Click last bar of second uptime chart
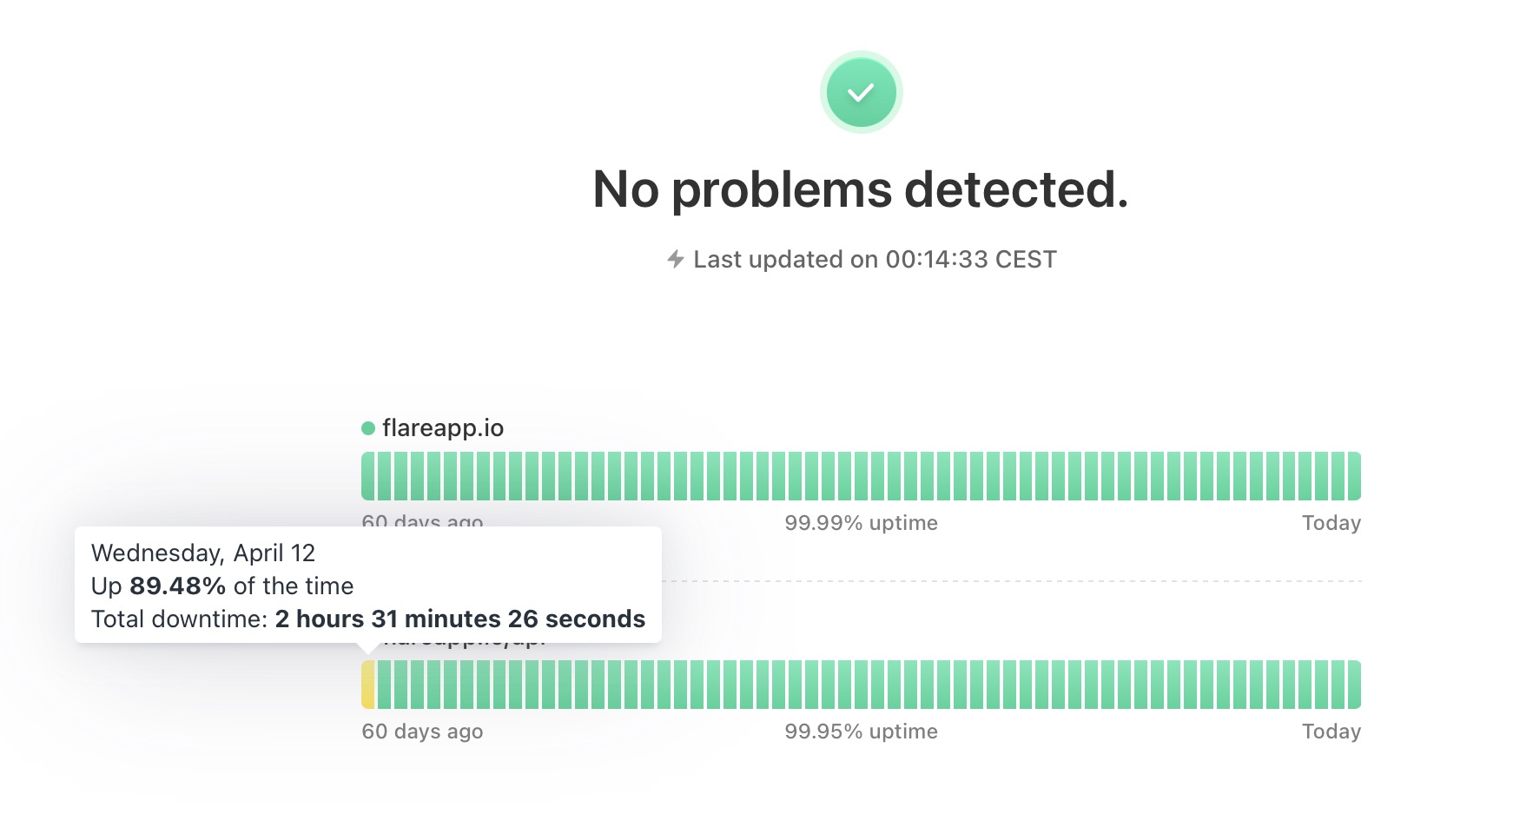The height and width of the screenshot is (834, 1513). 1354,685
